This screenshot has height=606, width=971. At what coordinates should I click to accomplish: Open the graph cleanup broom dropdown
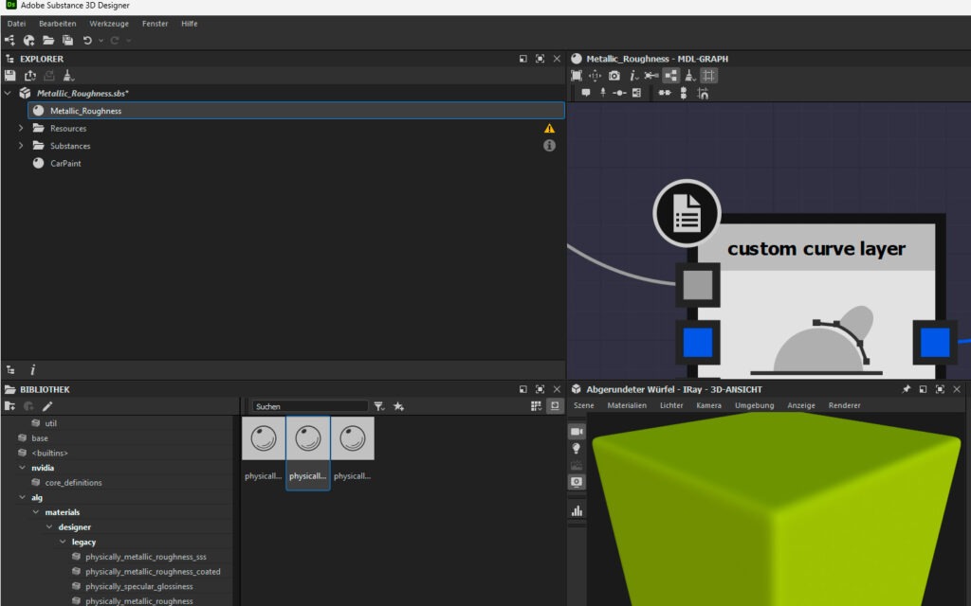690,76
